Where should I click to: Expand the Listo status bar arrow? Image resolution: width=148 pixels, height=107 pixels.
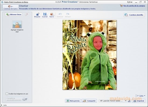tap(2, 105)
